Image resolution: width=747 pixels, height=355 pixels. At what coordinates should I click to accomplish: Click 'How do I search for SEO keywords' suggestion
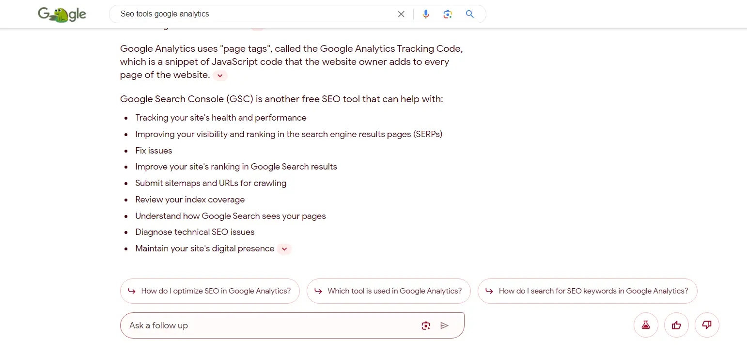pyautogui.click(x=587, y=291)
